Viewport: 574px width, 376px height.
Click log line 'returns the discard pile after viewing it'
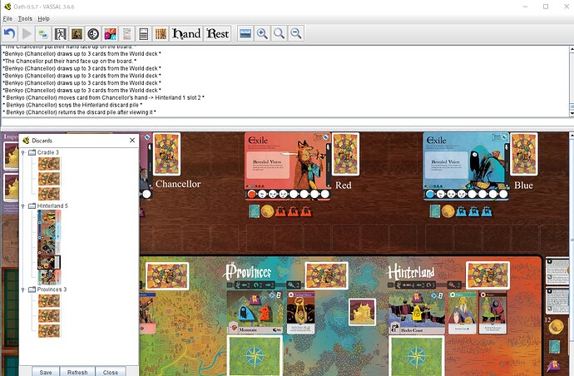click(x=79, y=112)
